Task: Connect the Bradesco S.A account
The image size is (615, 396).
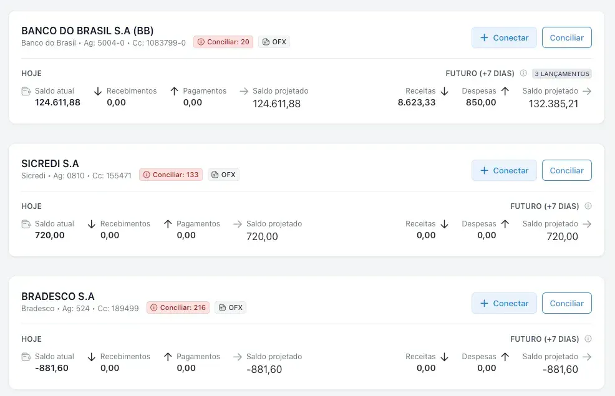Action: (x=504, y=303)
